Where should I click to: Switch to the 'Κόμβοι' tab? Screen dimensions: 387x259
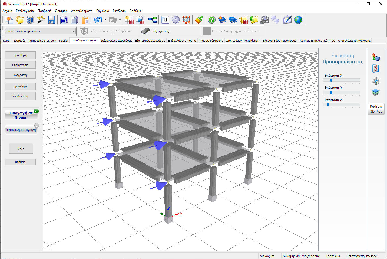64,41
